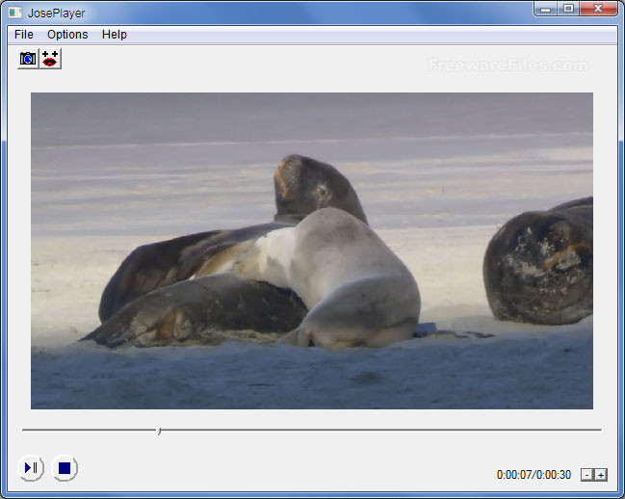Open the Help menu

pyautogui.click(x=115, y=35)
